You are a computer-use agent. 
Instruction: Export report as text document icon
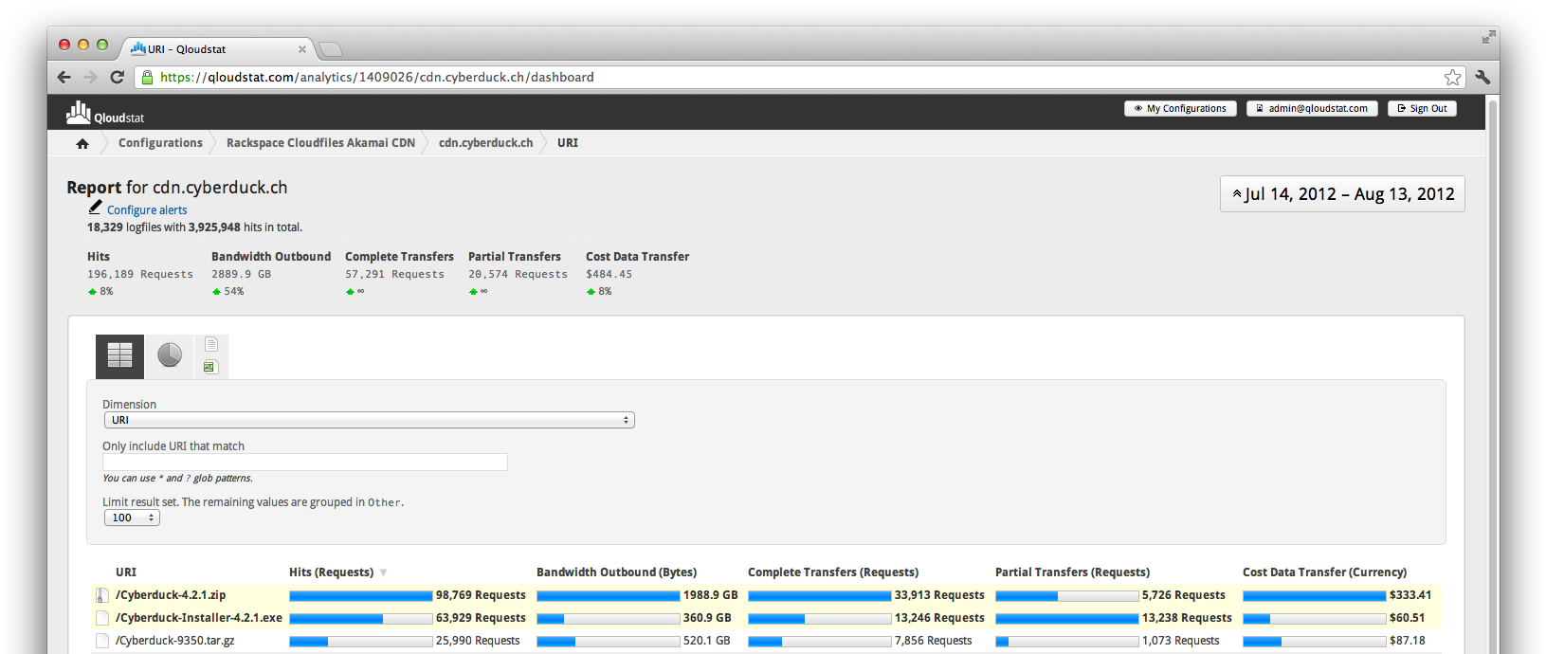210,344
